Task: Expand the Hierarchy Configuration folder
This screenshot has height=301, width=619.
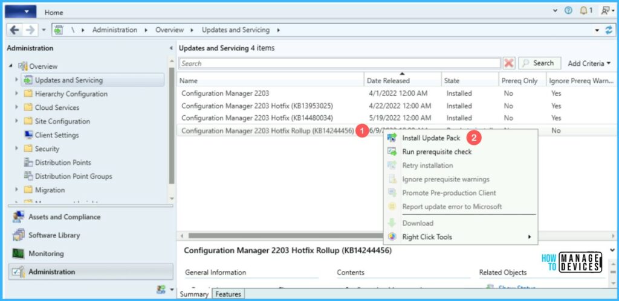Action: (x=16, y=93)
